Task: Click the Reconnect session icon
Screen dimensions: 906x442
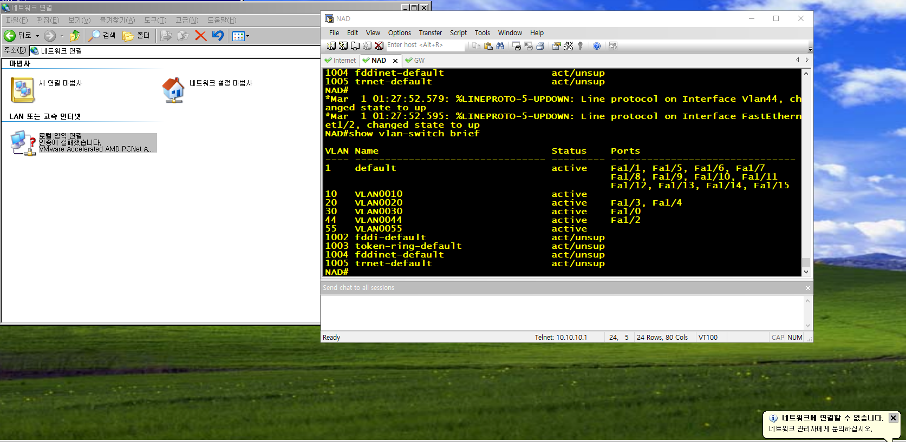Action: coord(367,46)
